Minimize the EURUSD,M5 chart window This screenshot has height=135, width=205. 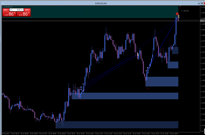199,3
